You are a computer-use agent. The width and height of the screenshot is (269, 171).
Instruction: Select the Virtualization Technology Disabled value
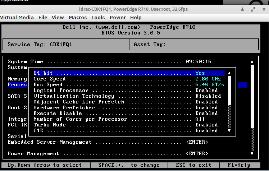208,96
